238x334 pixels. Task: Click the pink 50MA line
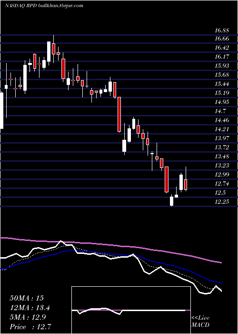[110, 245]
